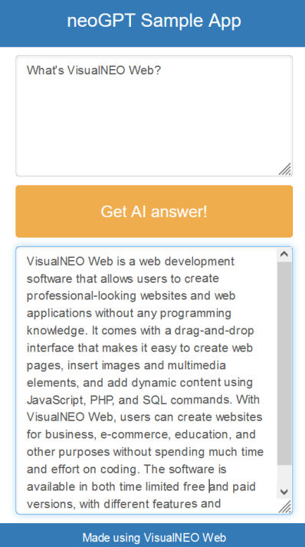
Task: Click the text "available in both time limited free"
Action: point(116,486)
